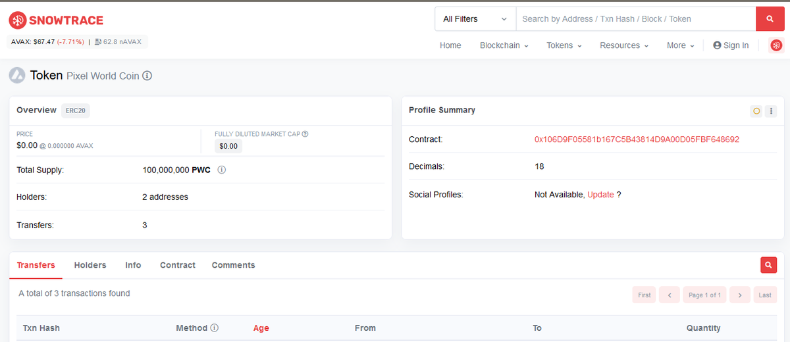Screen dimensions: 790x342
Task: Click the ERC20 badge in Overview
Action: click(x=76, y=110)
